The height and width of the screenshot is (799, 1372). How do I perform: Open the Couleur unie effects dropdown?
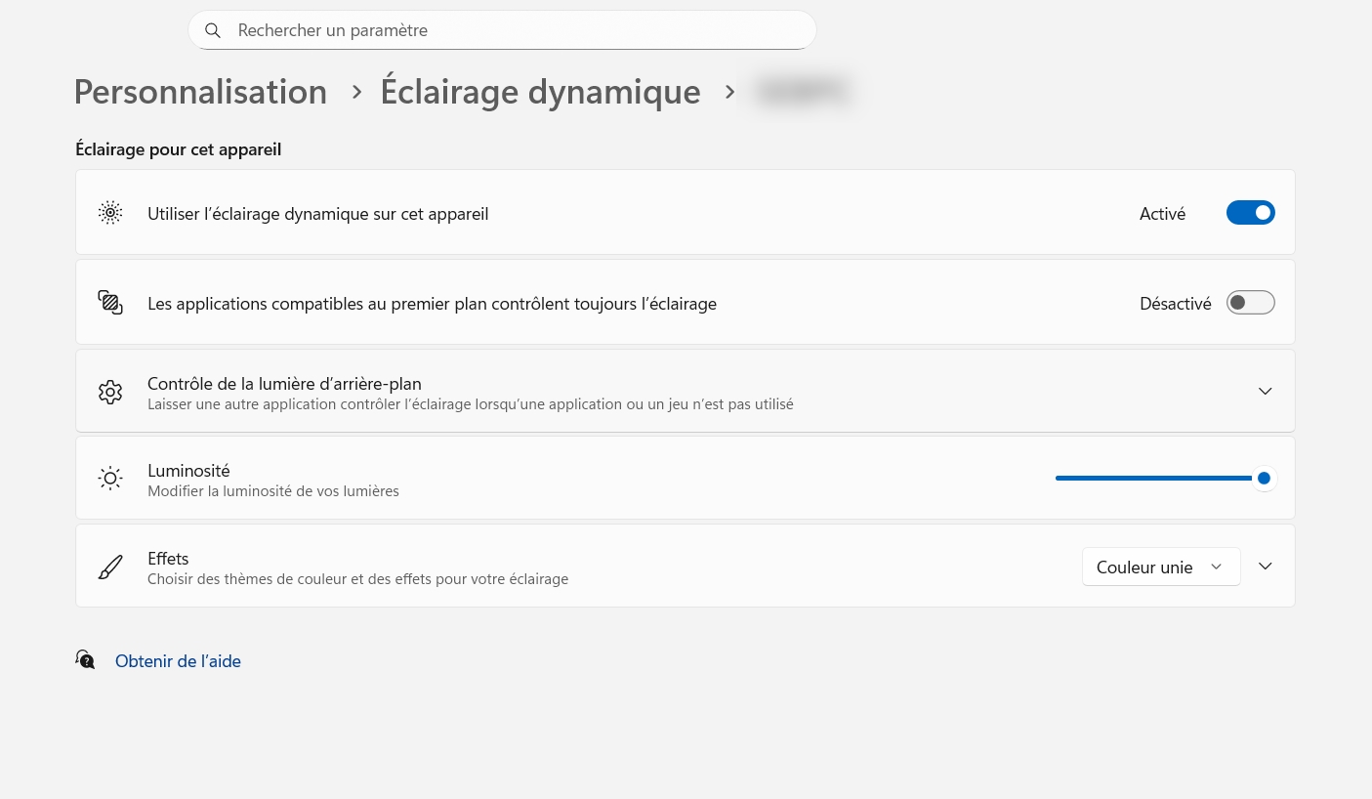[x=1160, y=567]
